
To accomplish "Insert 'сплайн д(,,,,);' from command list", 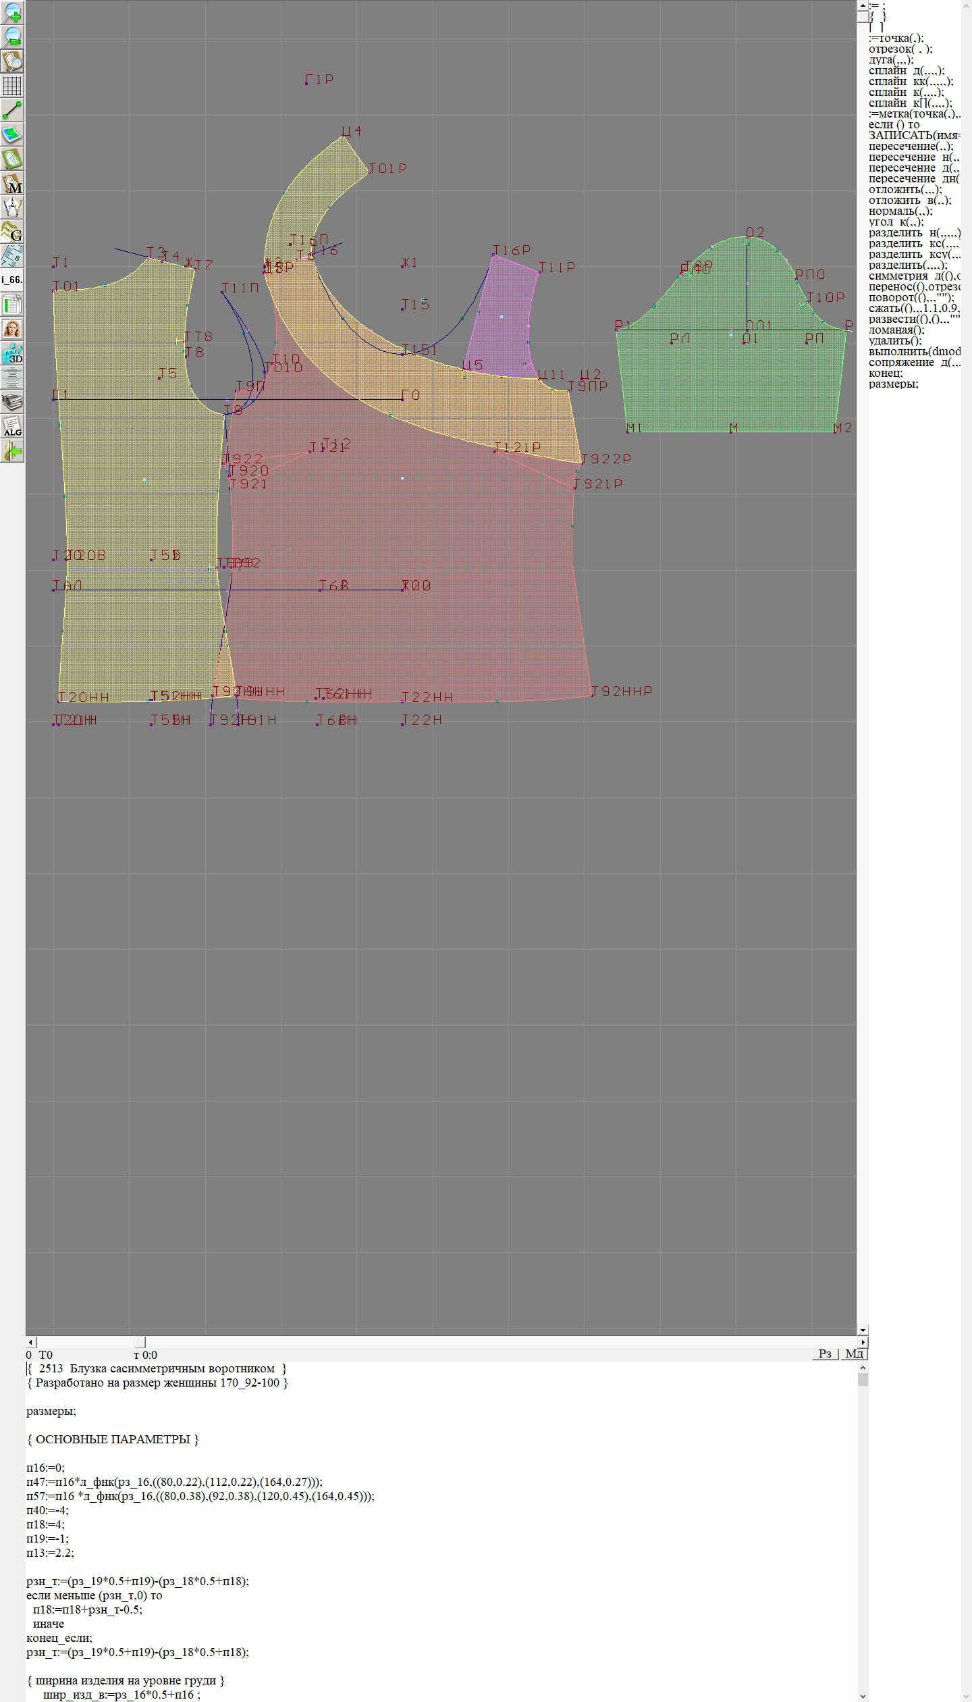I will click(x=907, y=70).
